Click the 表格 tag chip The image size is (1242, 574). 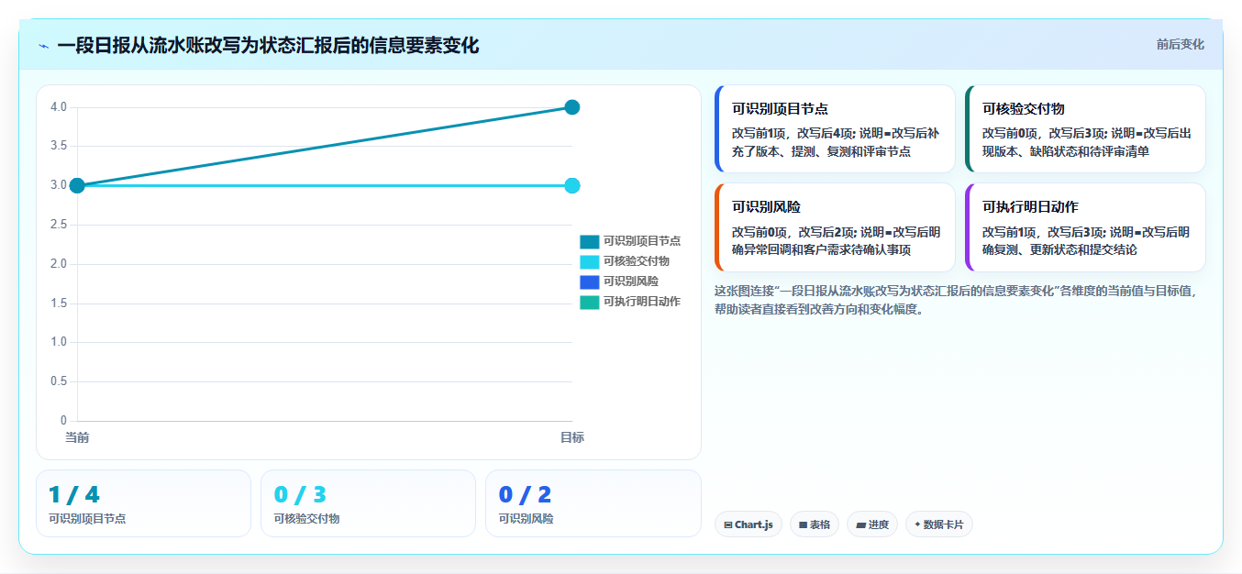pyautogui.click(x=814, y=524)
